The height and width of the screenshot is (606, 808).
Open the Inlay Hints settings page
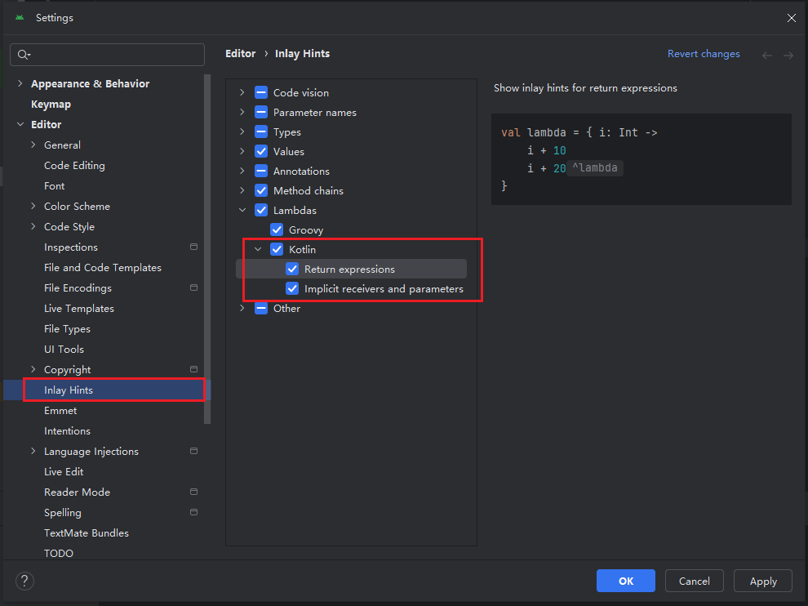(x=69, y=390)
